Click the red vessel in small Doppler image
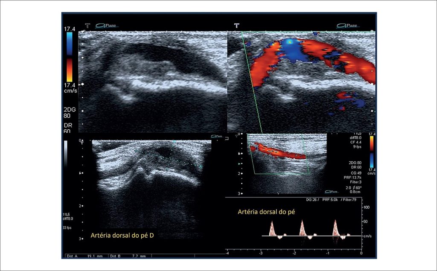 coord(280,151)
